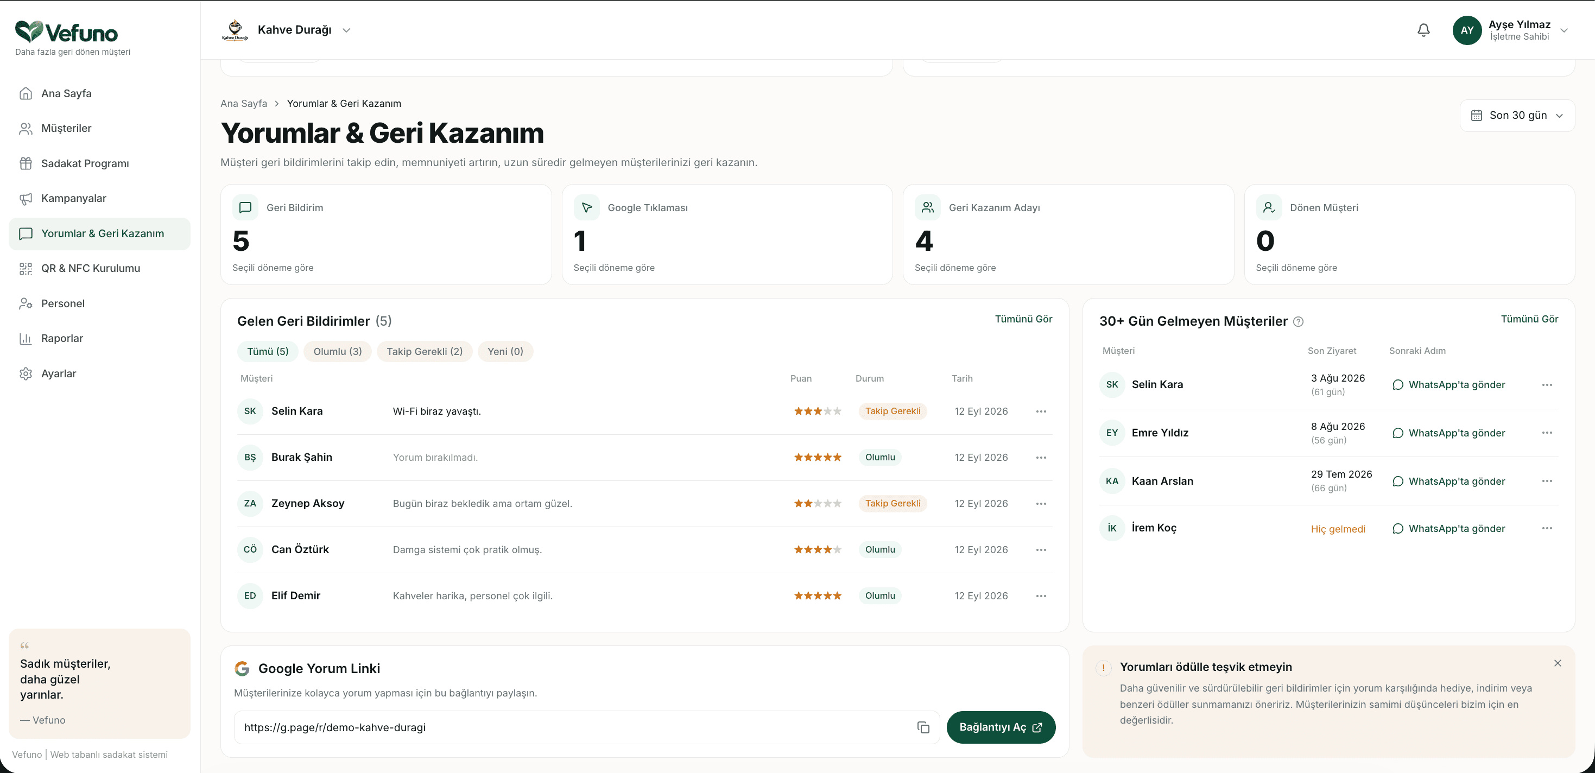Open the Kahve Durağı business switcher
Image resolution: width=1595 pixels, height=773 pixels.
coord(286,30)
